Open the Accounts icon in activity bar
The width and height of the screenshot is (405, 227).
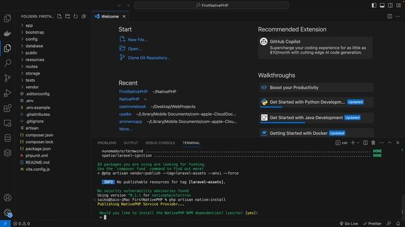[8, 197]
